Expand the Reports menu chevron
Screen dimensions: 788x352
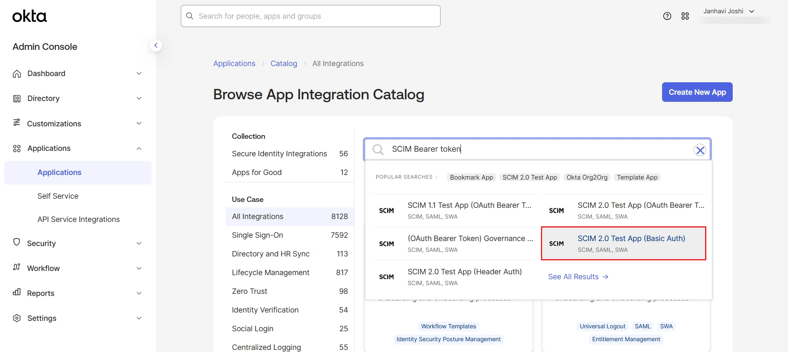[139, 293]
